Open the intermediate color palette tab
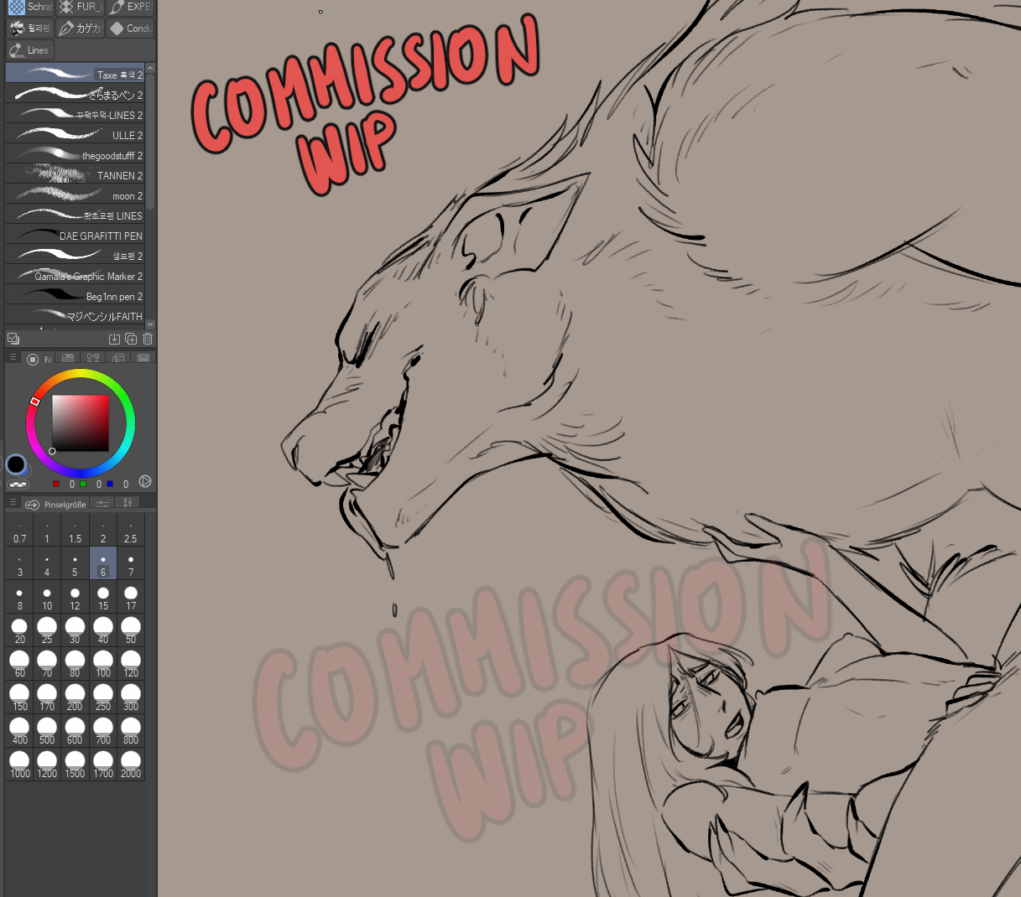The image size is (1021, 897). point(93,359)
